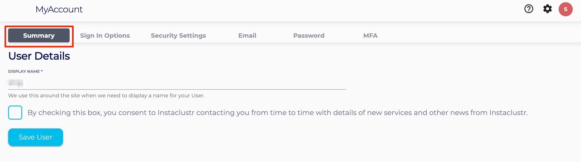Select the Email tab
Screen dimensions: 581x162
tap(247, 36)
